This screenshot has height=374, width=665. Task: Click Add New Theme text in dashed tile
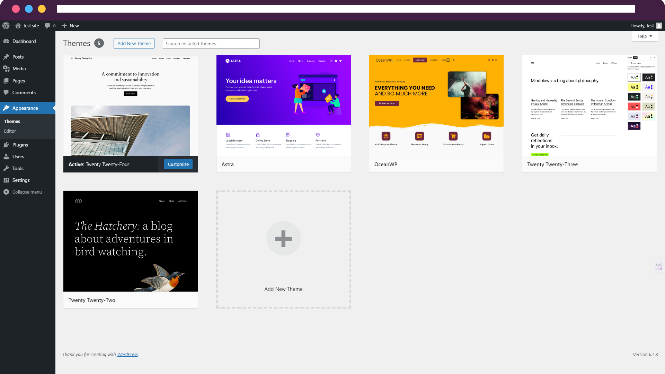(283, 289)
